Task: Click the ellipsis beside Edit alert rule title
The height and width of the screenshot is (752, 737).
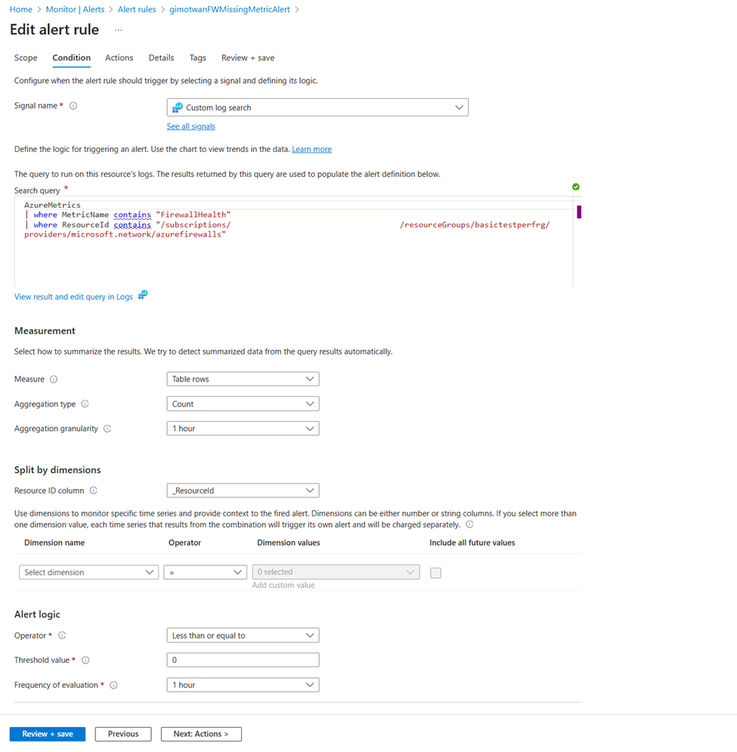Action: (118, 31)
